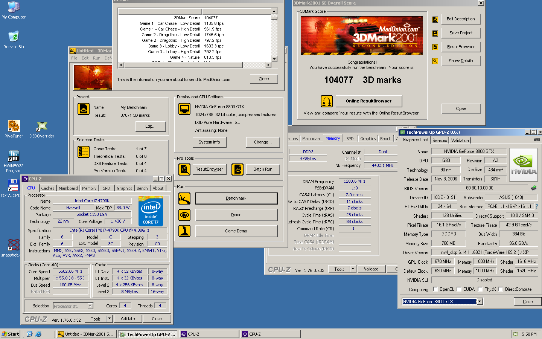Click the GPU-Z screenshot camera icon

[x=537, y=140]
